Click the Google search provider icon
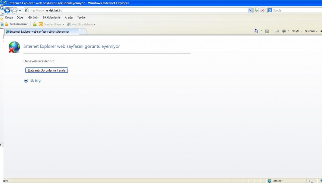The height and width of the screenshot is (183, 322). [270, 10]
